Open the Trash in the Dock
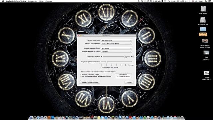 (x=182, y=117)
